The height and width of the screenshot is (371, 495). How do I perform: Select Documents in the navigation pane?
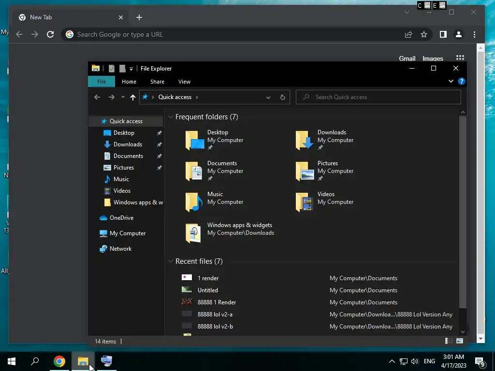[x=128, y=156]
